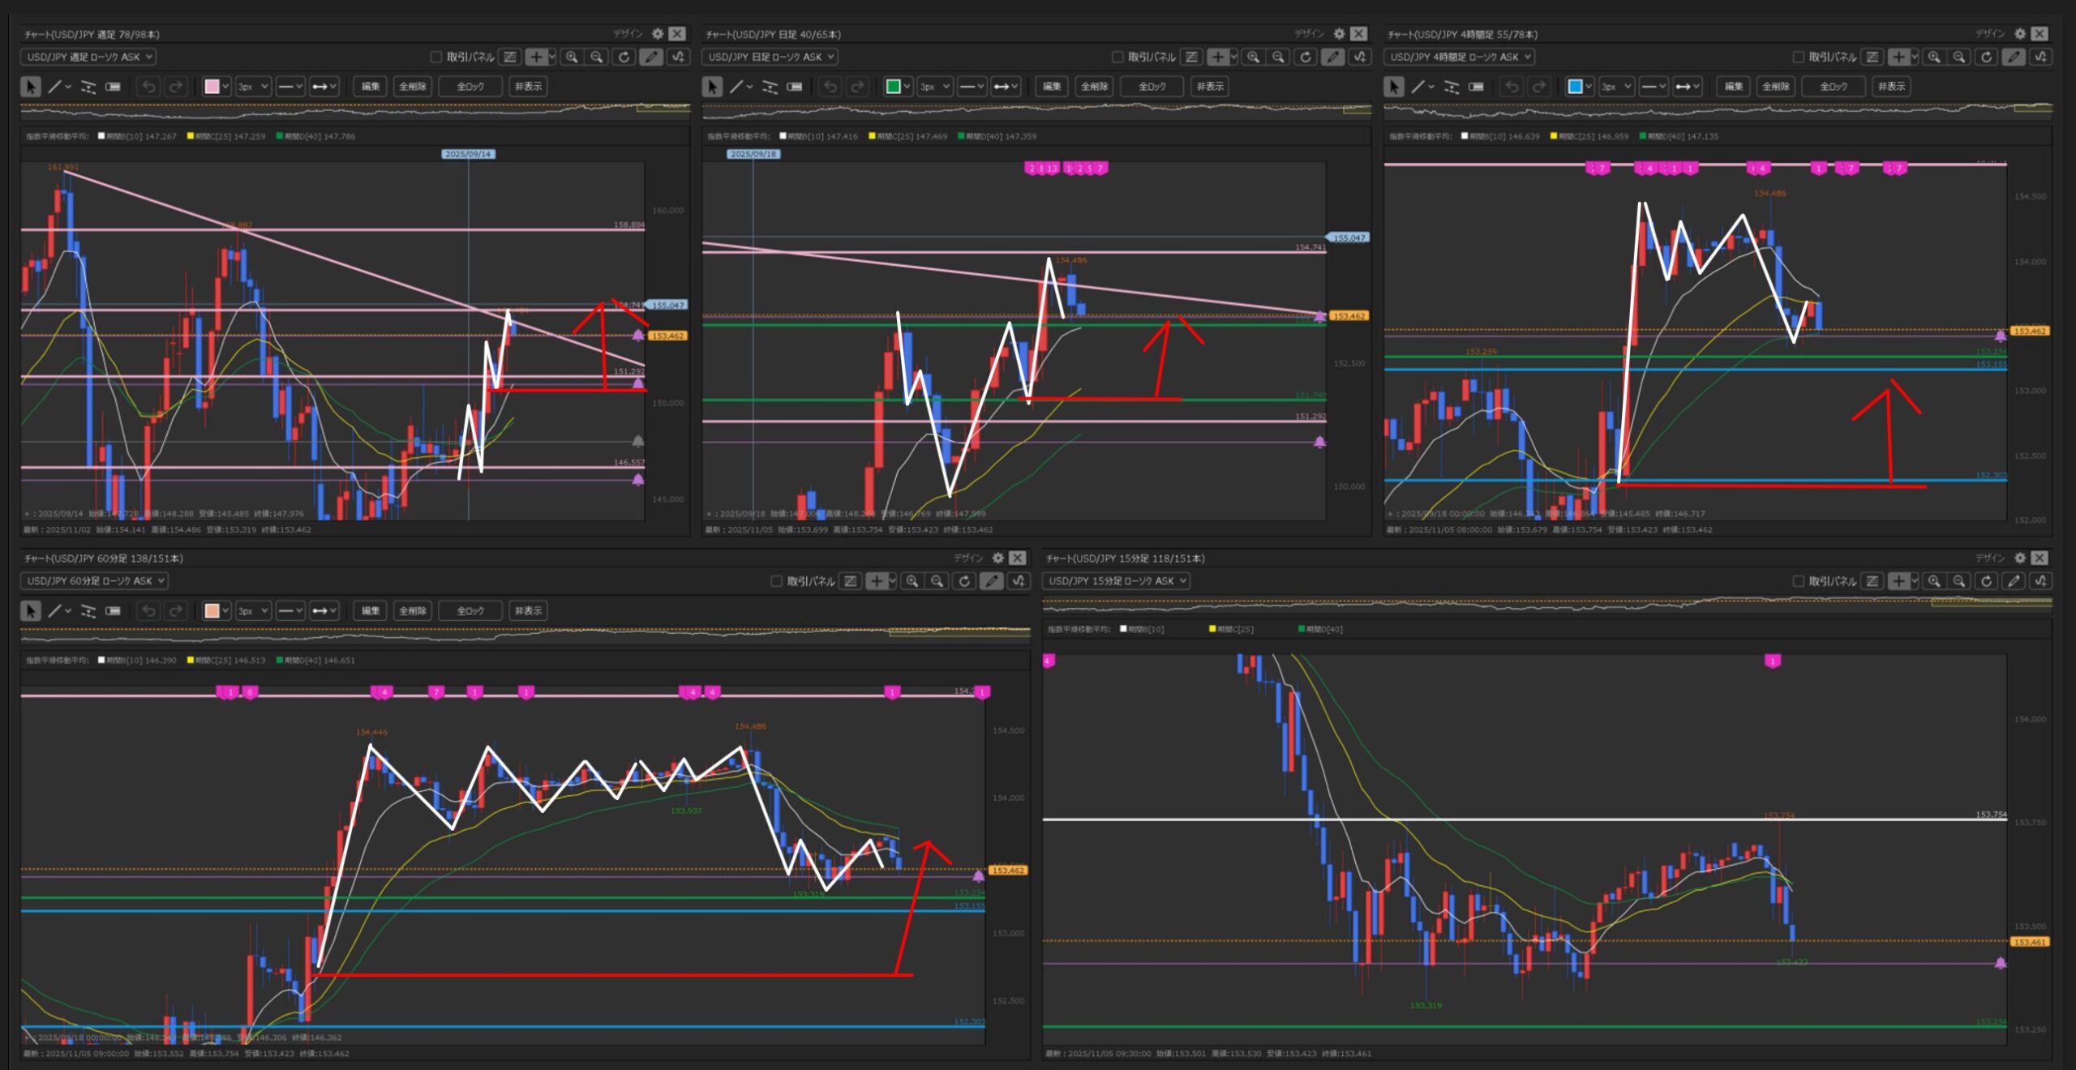Image resolution: width=2076 pixels, height=1070 pixels.
Task: Click zoom-in magnifier on daily chart
Action: coord(1253,57)
